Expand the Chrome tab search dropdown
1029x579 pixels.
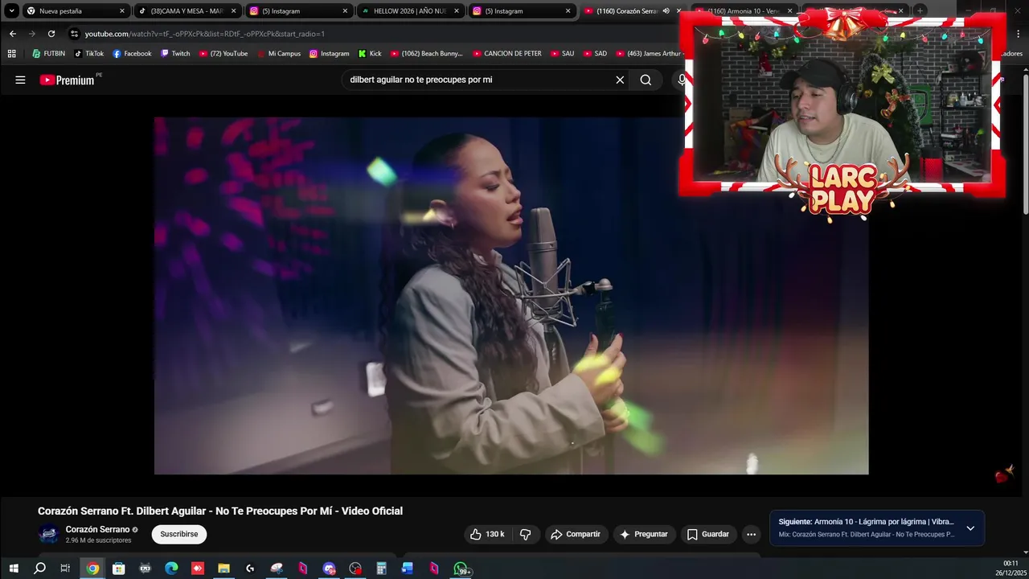[x=11, y=11]
